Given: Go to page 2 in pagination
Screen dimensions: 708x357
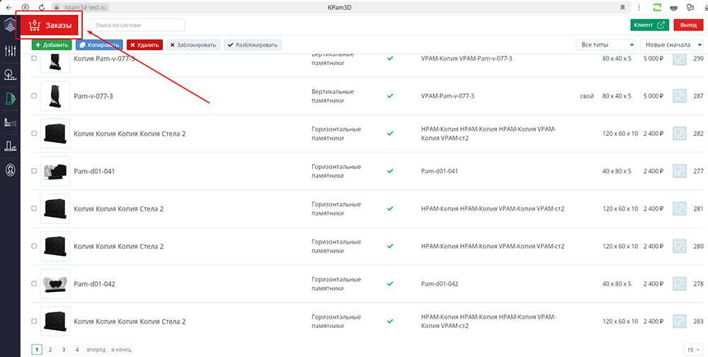Looking at the screenshot, I should (x=50, y=350).
